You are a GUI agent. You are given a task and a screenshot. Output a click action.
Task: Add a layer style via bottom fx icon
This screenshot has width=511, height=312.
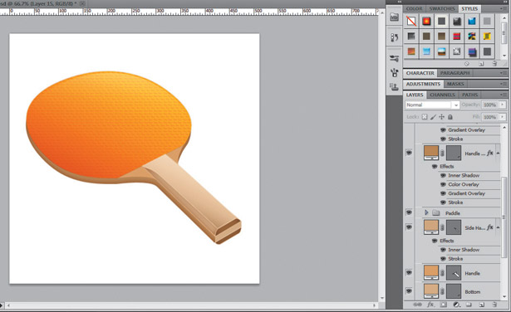click(430, 305)
